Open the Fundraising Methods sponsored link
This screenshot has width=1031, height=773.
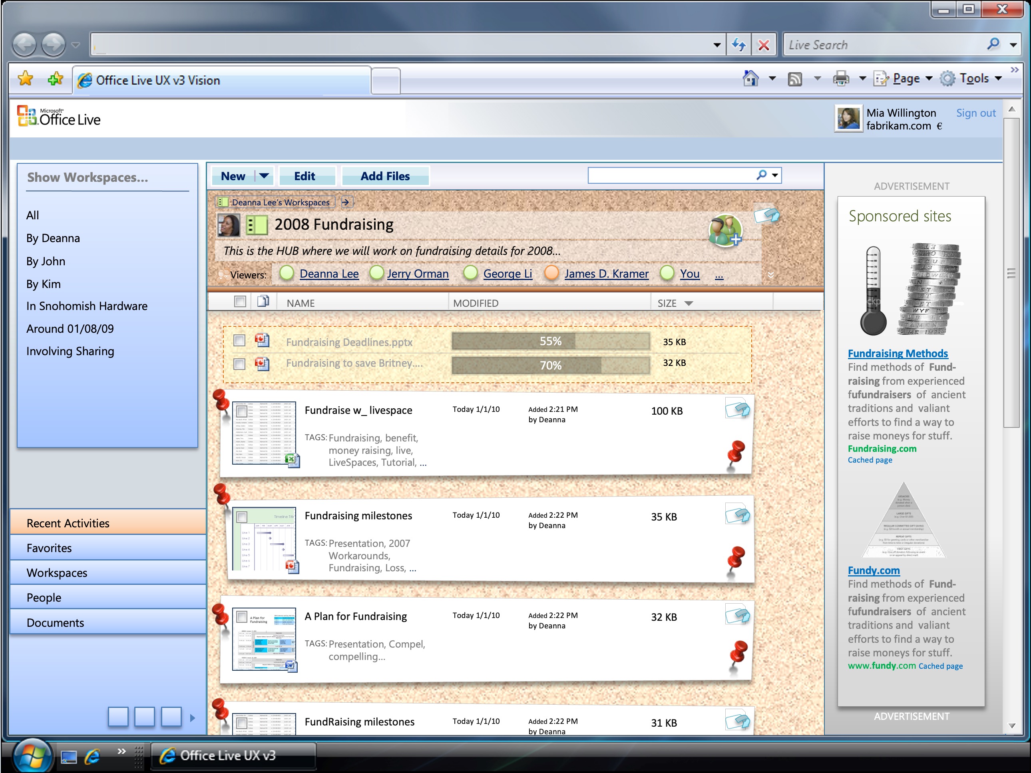click(898, 353)
